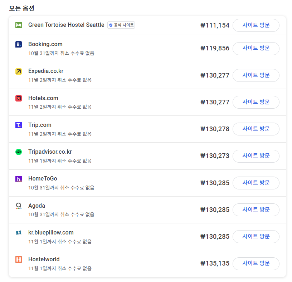Visit the Hostelworld site at ₩135,135

coord(256,263)
